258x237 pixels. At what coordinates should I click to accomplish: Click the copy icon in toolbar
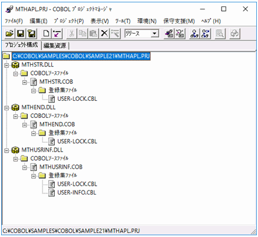tap(82, 34)
